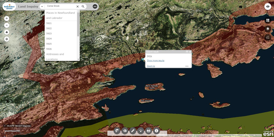This screenshot has width=274, height=137.
Task: Find my location with the locate button
Action: (7, 39)
